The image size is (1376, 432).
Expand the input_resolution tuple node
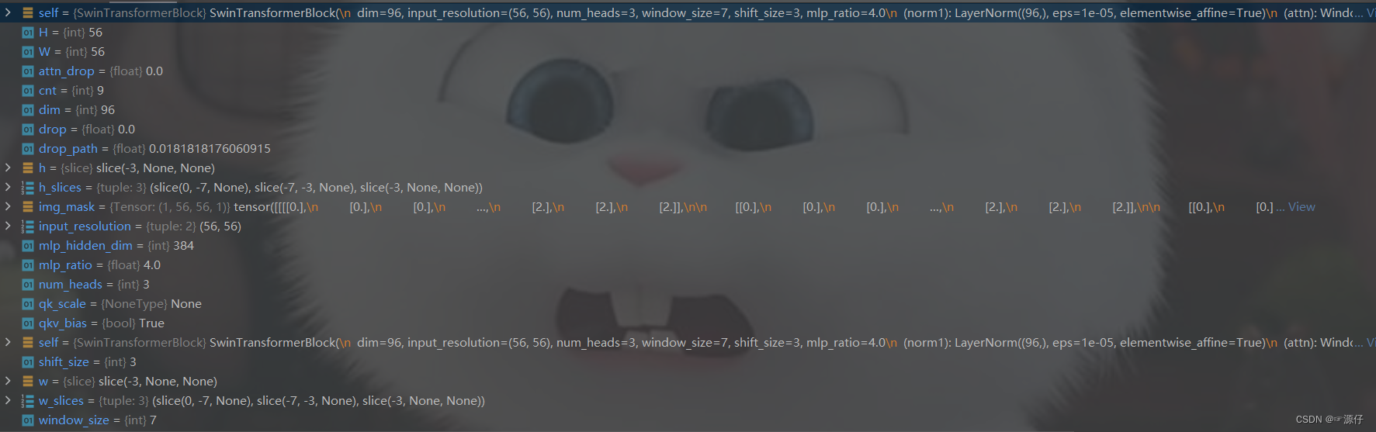coord(8,226)
